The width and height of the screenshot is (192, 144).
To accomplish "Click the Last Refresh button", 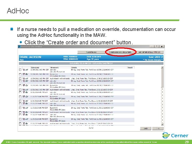I will (x=149, y=52).
